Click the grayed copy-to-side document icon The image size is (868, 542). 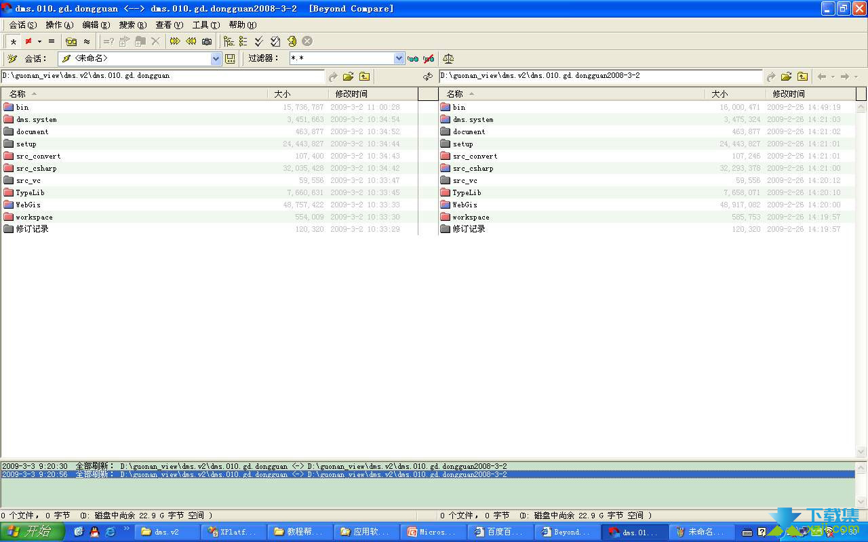point(124,41)
